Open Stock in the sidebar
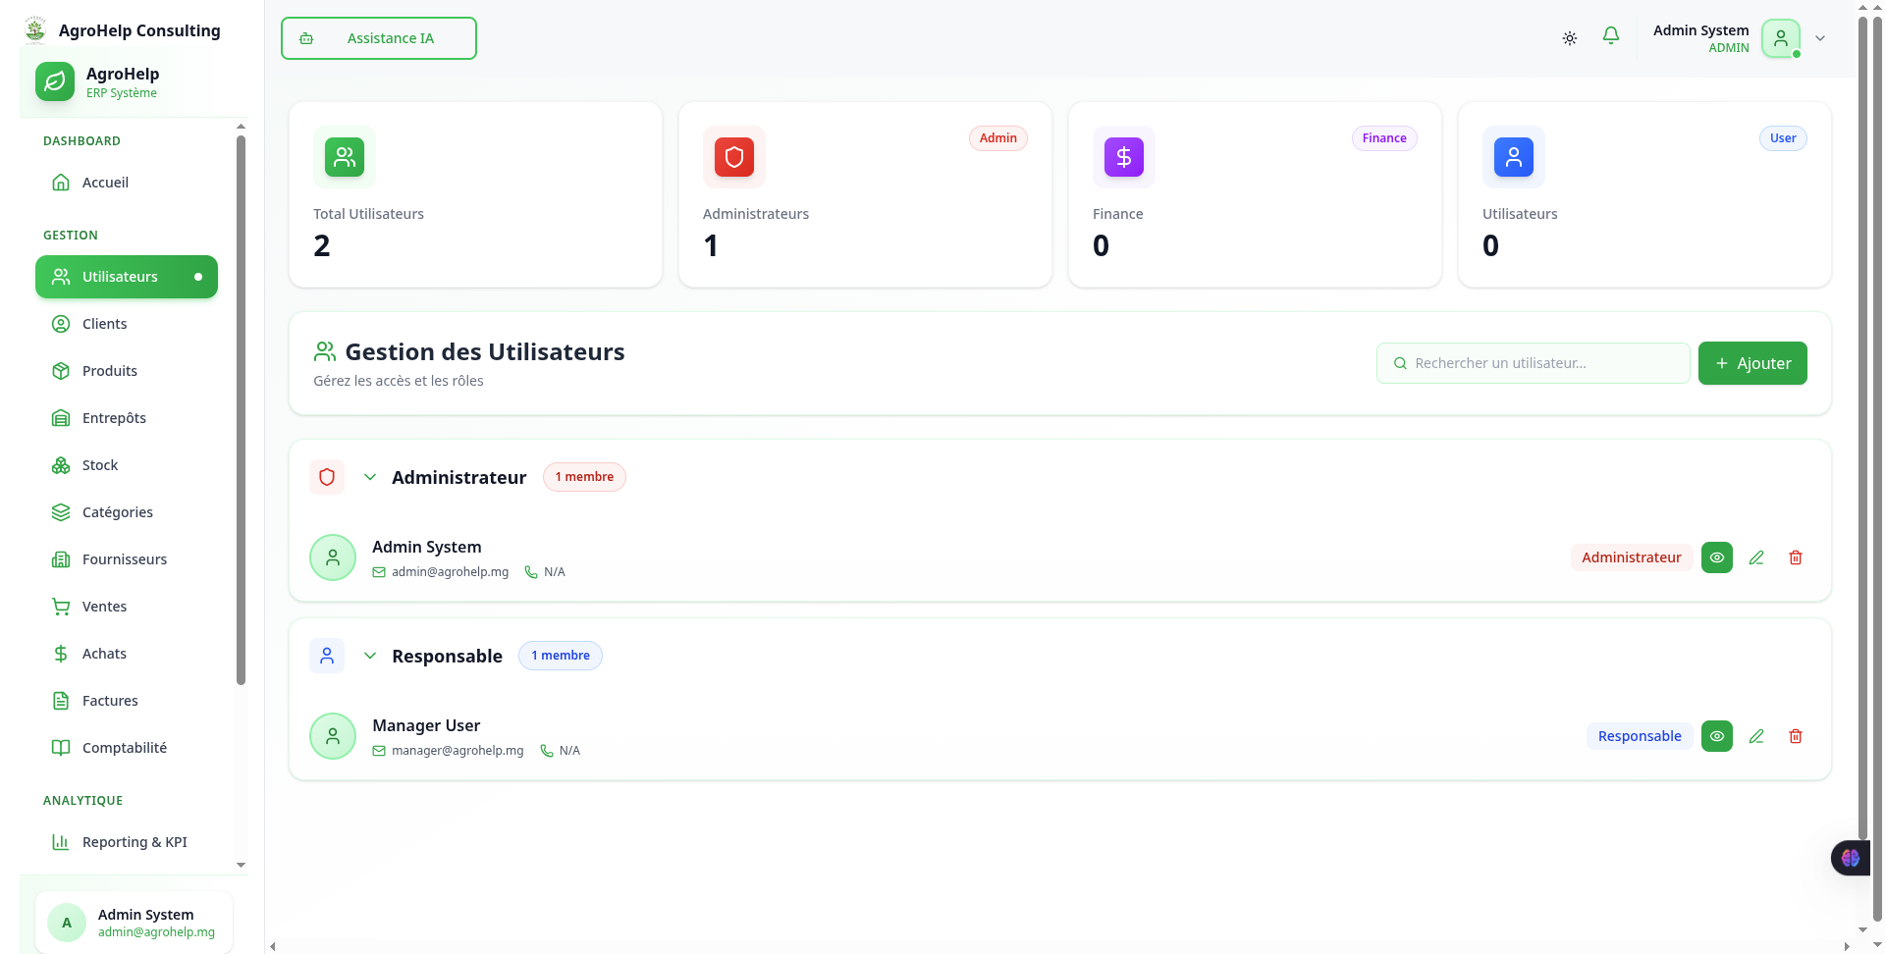 [100, 465]
